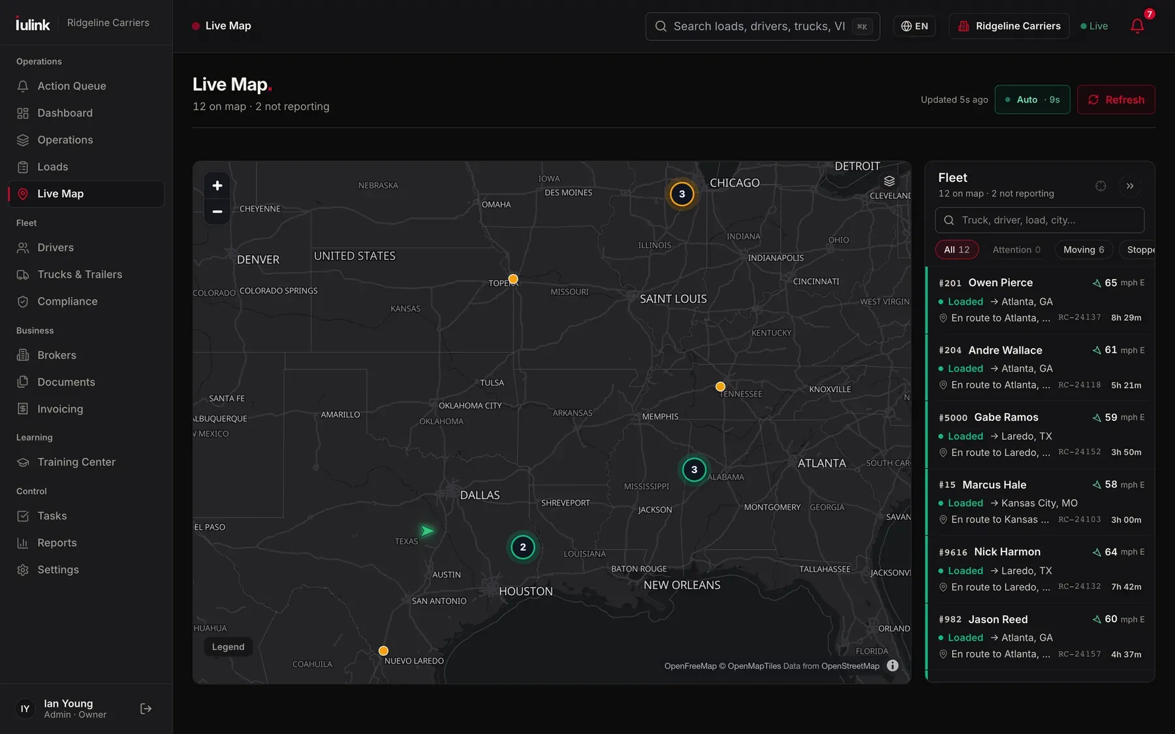The width and height of the screenshot is (1175, 734).
Task: Open Invoicing page
Action: click(86, 409)
